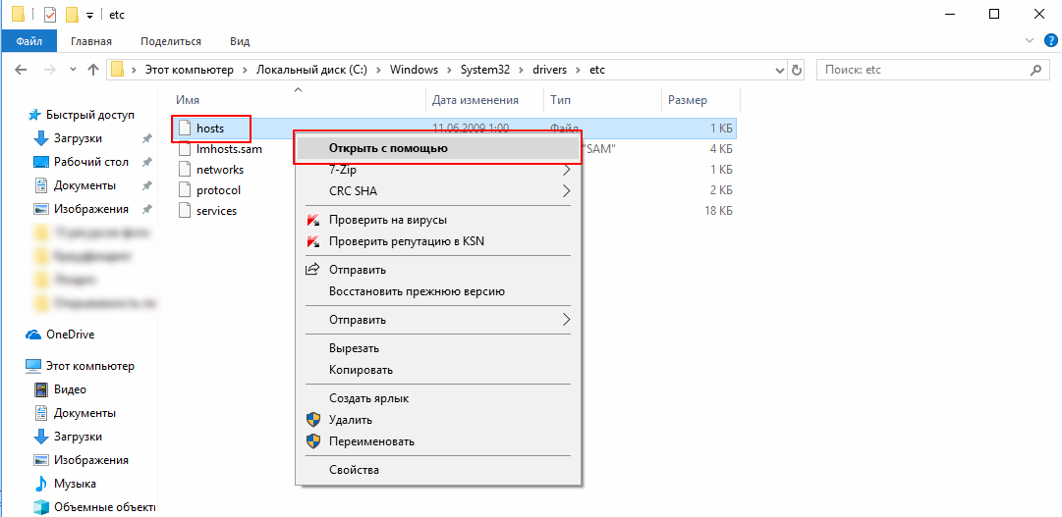Viewport: 1062px width, 517px height.
Task: Open the Файл menu tab
Action: point(28,41)
